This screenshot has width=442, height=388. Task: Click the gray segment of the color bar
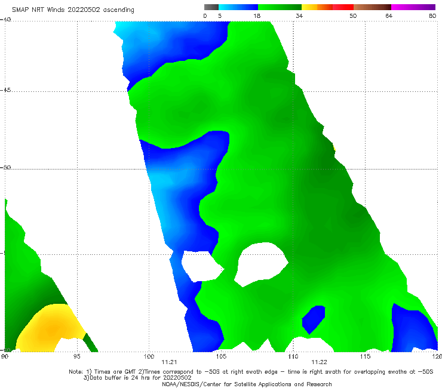(211, 7)
